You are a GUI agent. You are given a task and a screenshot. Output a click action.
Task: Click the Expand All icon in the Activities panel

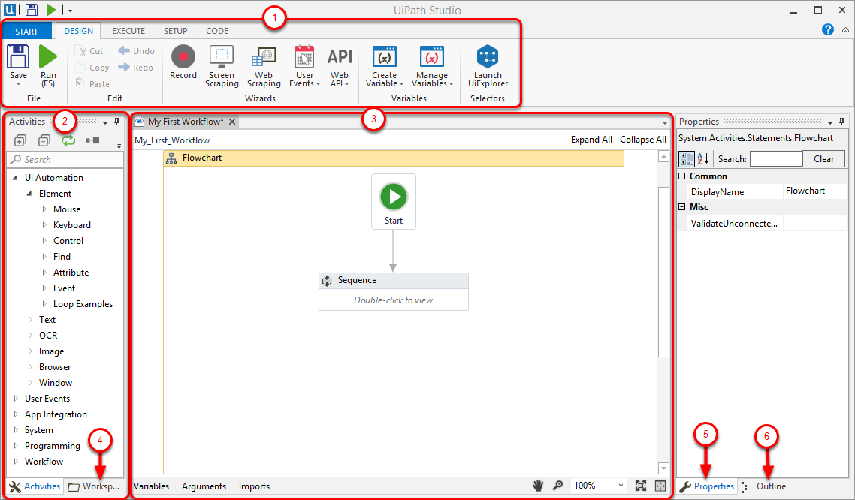(x=20, y=140)
